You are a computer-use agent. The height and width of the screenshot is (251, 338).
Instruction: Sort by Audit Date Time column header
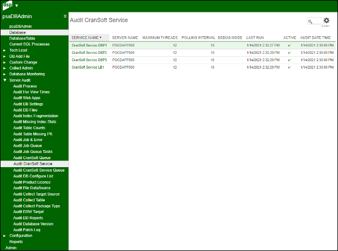pos(315,37)
